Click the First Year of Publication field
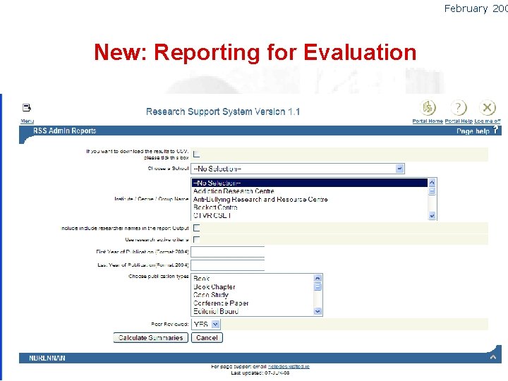 [x=228, y=252]
